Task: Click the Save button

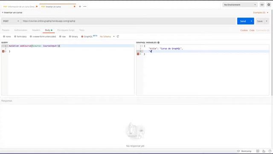Action: (260, 21)
